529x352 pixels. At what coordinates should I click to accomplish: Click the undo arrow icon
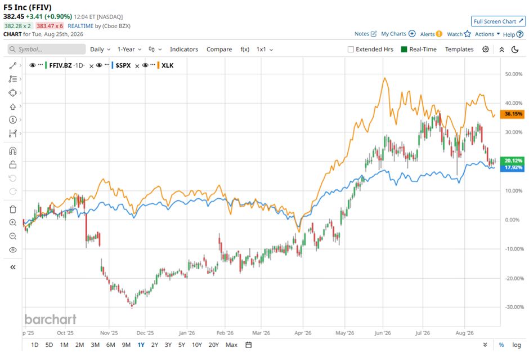point(13,178)
